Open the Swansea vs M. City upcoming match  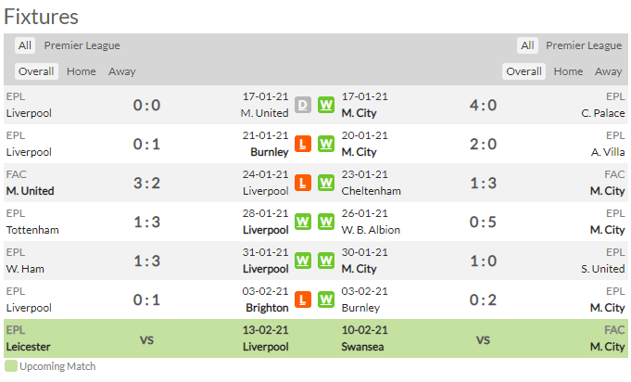[x=483, y=338]
